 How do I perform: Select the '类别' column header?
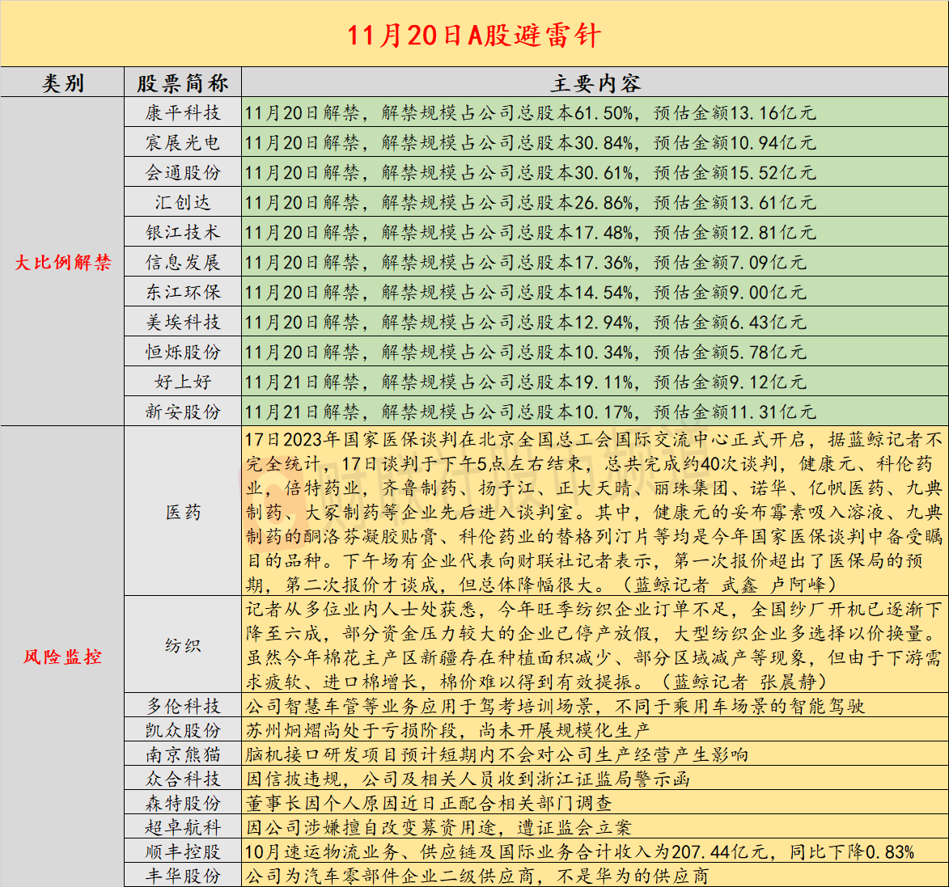coord(62,83)
